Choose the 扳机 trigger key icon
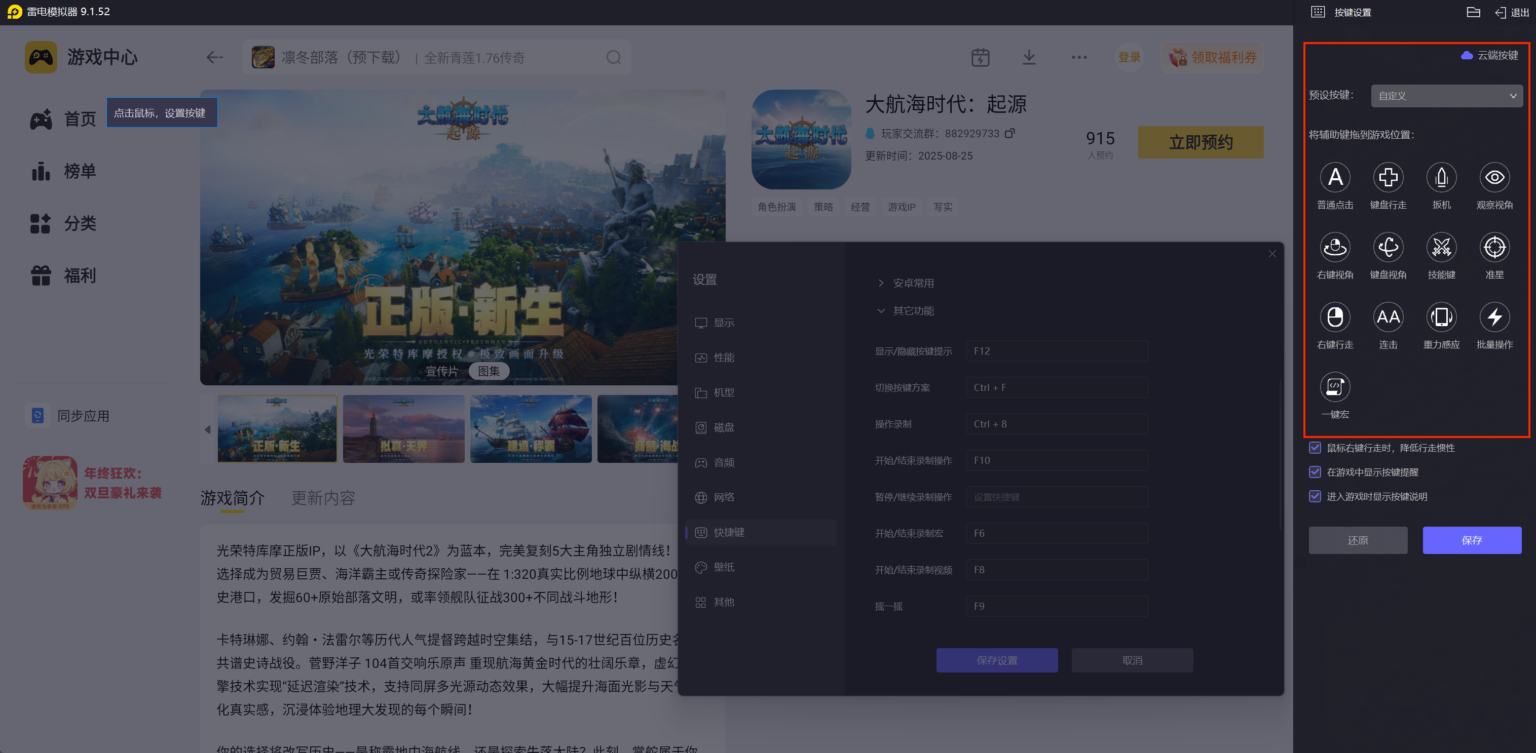This screenshot has width=1536, height=753. [x=1441, y=177]
